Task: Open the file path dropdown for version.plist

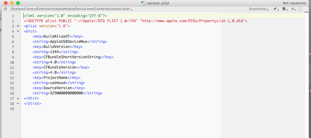Action: [72, 9]
